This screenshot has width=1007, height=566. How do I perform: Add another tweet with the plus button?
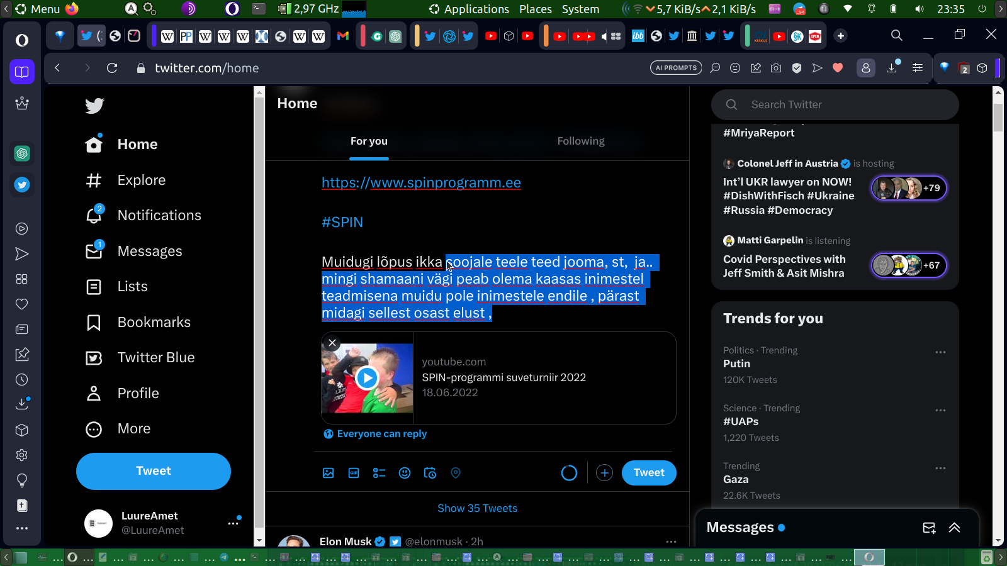604,473
